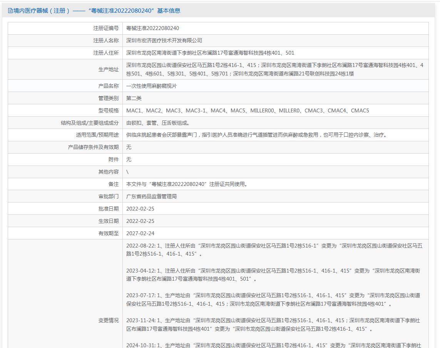Select the 适用范围/预期用途 label
The width and height of the screenshot is (440, 348).
(x=97, y=135)
